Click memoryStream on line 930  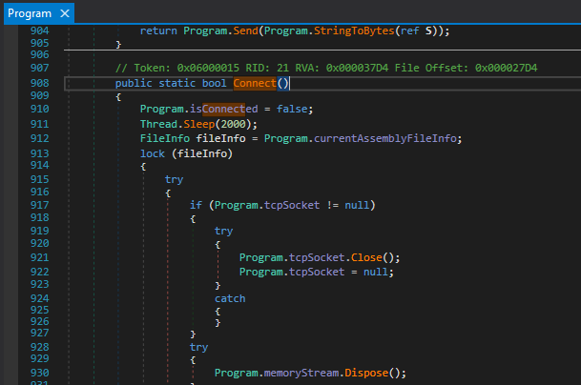coord(301,373)
